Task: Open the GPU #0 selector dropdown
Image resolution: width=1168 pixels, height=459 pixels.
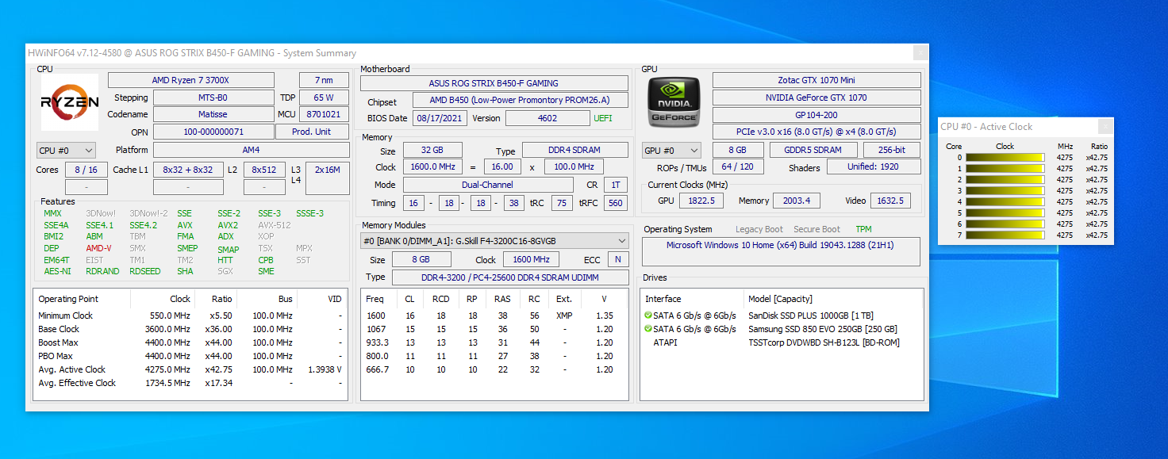Action: coord(672,150)
